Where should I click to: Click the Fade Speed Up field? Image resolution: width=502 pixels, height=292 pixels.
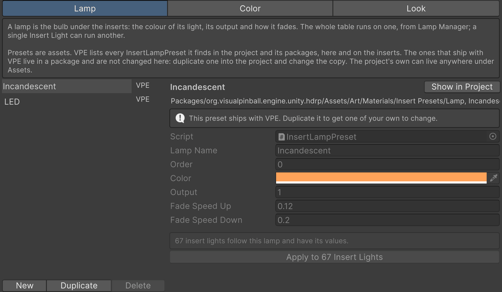387,206
